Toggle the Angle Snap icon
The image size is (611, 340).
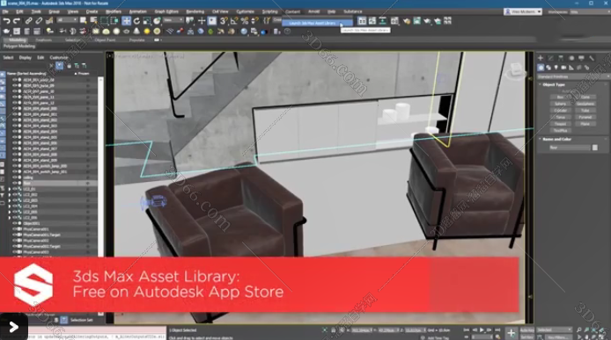pos(234,20)
